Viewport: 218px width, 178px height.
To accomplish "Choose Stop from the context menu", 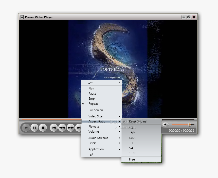I will coord(101,99).
